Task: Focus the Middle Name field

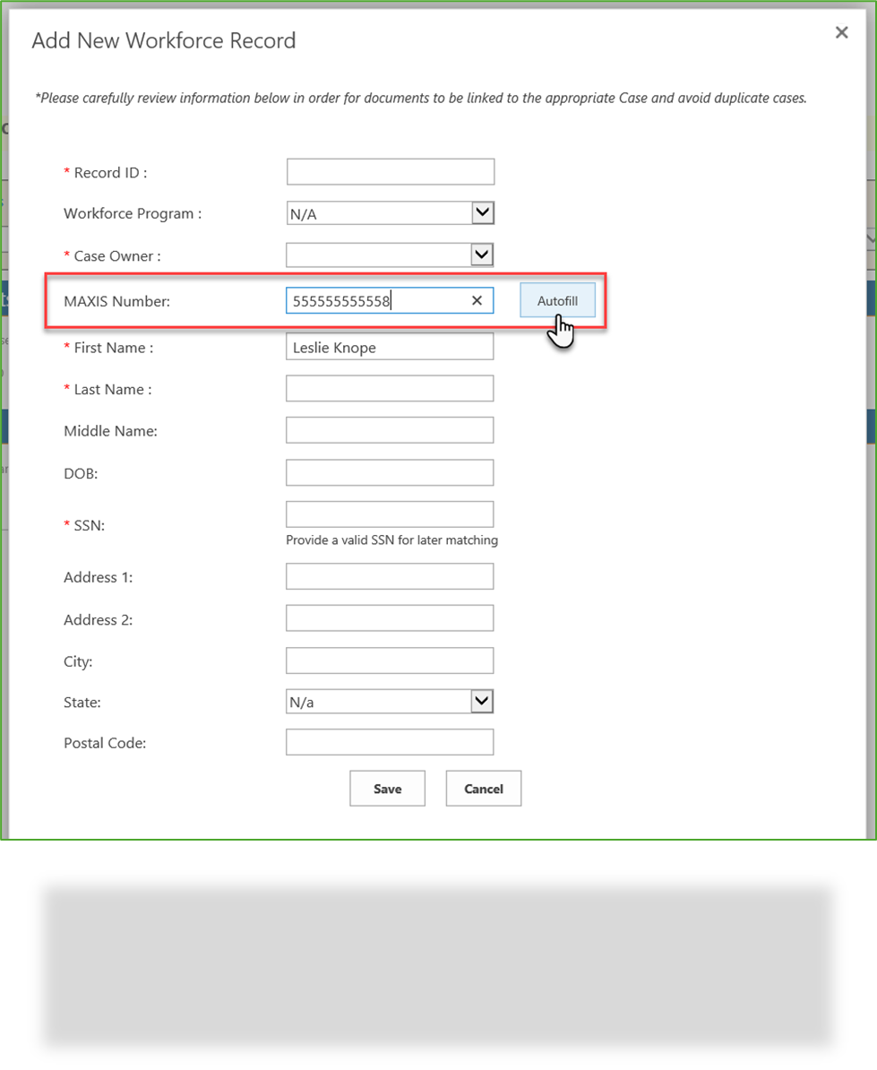Action: click(389, 429)
